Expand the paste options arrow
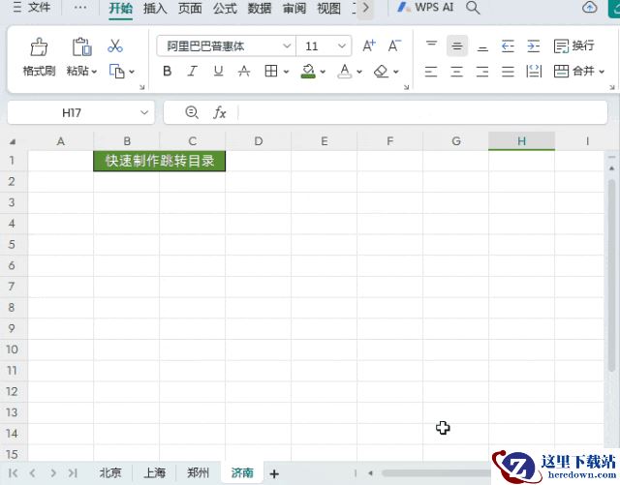The height and width of the screenshot is (485, 620). pos(94,72)
